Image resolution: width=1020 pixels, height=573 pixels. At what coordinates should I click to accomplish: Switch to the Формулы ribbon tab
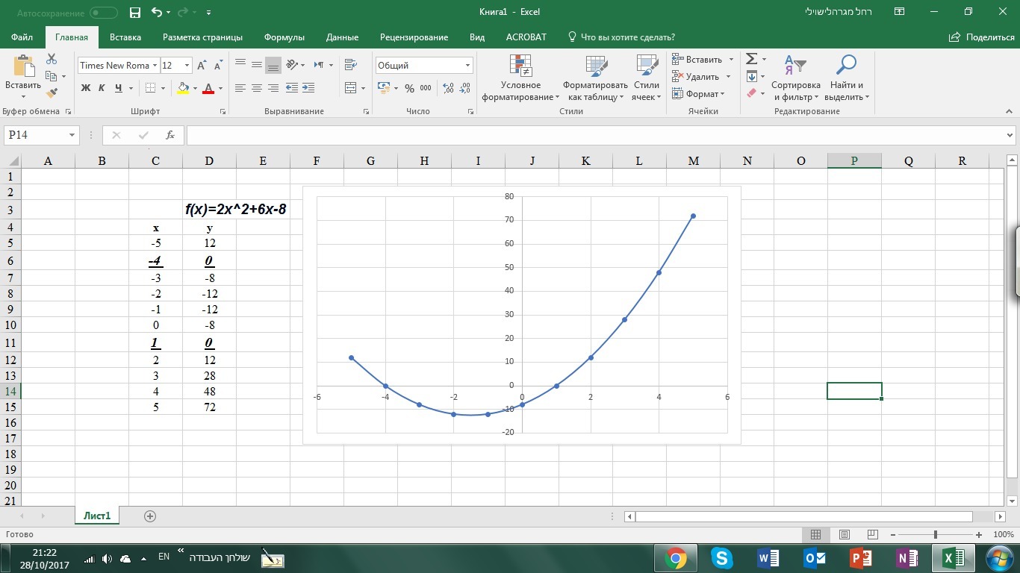(x=284, y=37)
